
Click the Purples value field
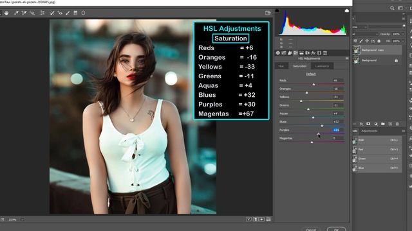(338, 130)
